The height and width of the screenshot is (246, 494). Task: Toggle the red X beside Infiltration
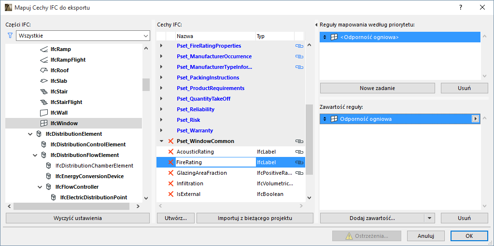(170, 183)
